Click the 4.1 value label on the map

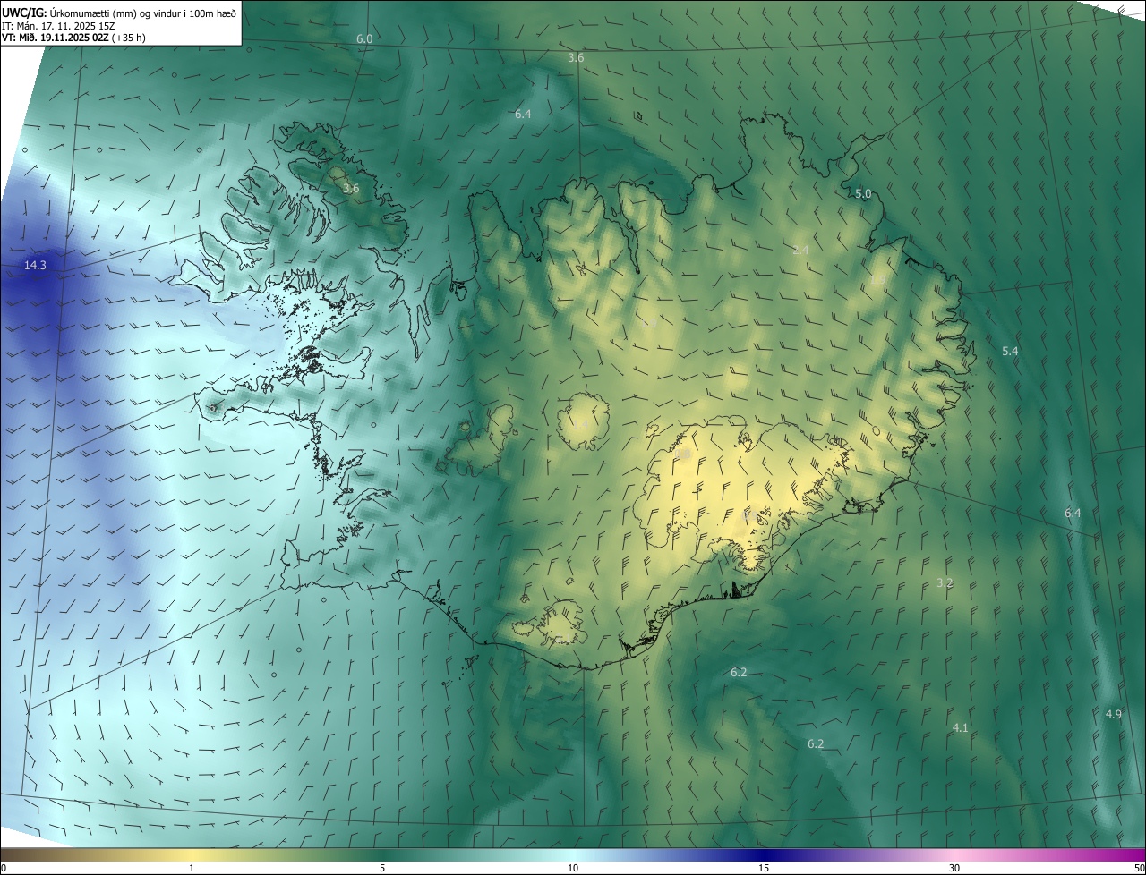[960, 727]
